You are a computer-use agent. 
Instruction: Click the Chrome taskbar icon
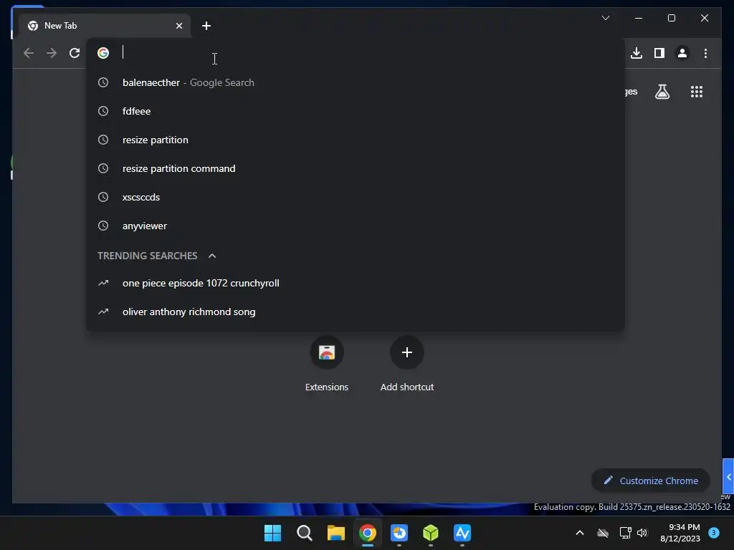(368, 533)
